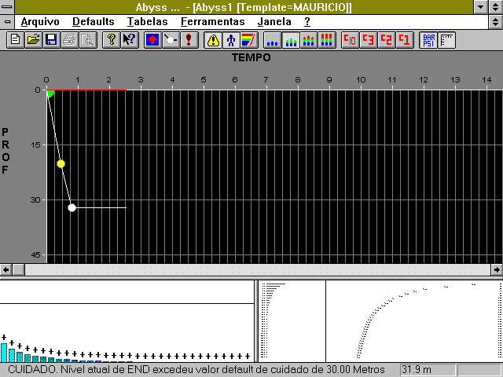This screenshot has height=377, width=503.
Task: Click the blue diver figure icon
Action: (x=231, y=40)
